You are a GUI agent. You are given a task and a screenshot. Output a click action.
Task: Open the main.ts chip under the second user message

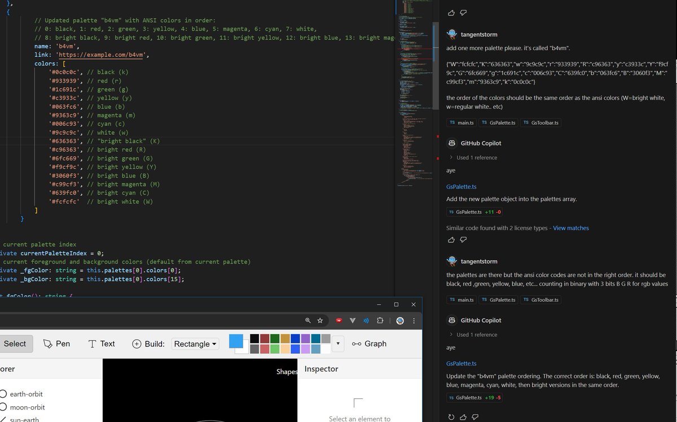pyautogui.click(x=461, y=300)
